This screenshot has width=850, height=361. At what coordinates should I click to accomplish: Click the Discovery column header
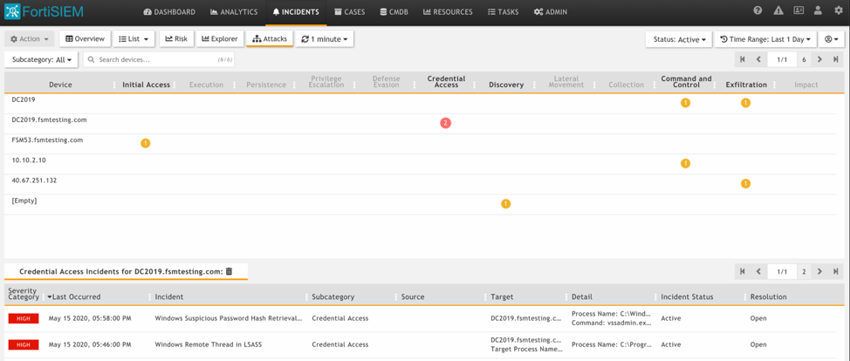tap(506, 85)
